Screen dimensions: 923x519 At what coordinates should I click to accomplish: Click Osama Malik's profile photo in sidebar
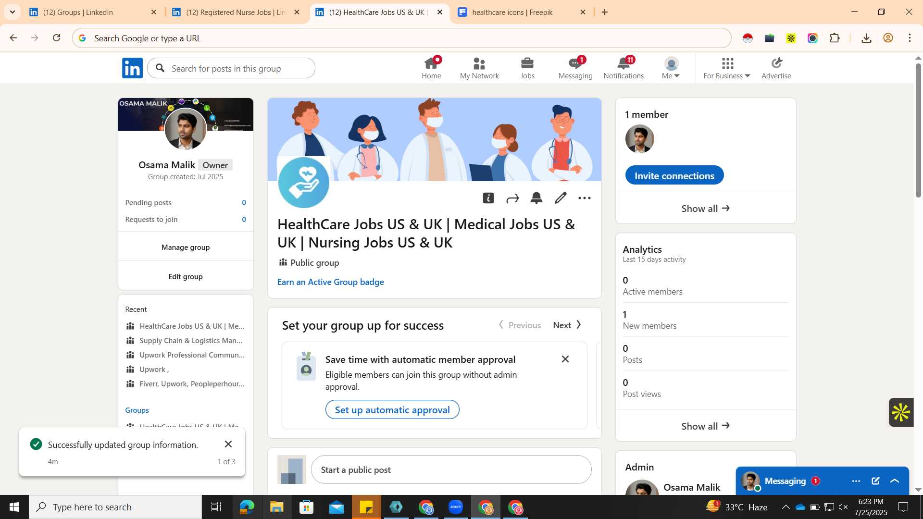(186, 129)
